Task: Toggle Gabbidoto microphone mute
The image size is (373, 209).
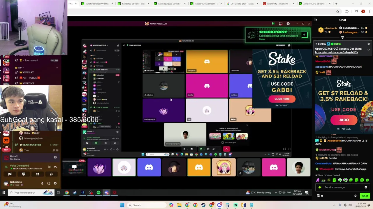Action: 42,183
